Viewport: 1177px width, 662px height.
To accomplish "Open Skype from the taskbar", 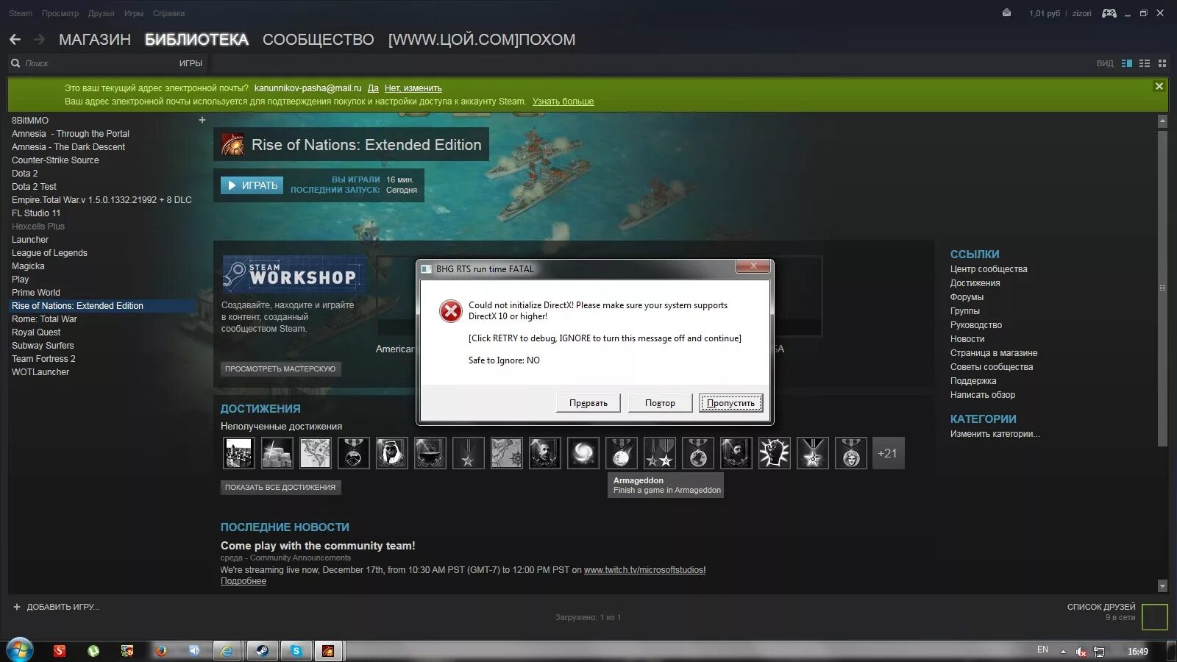I will click(295, 650).
